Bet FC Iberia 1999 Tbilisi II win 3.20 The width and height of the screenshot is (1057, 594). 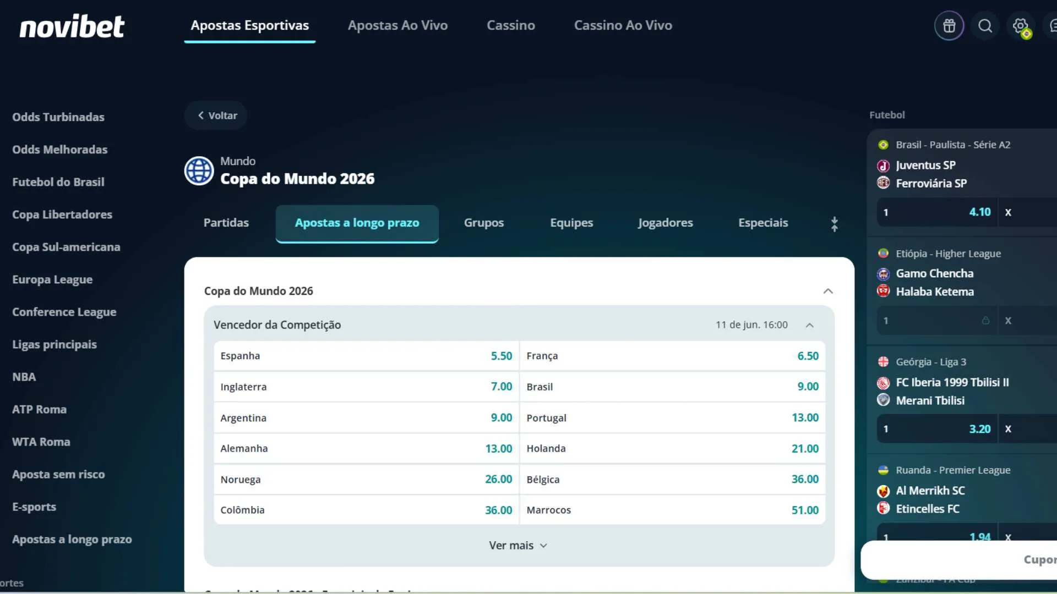click(938, 429)
